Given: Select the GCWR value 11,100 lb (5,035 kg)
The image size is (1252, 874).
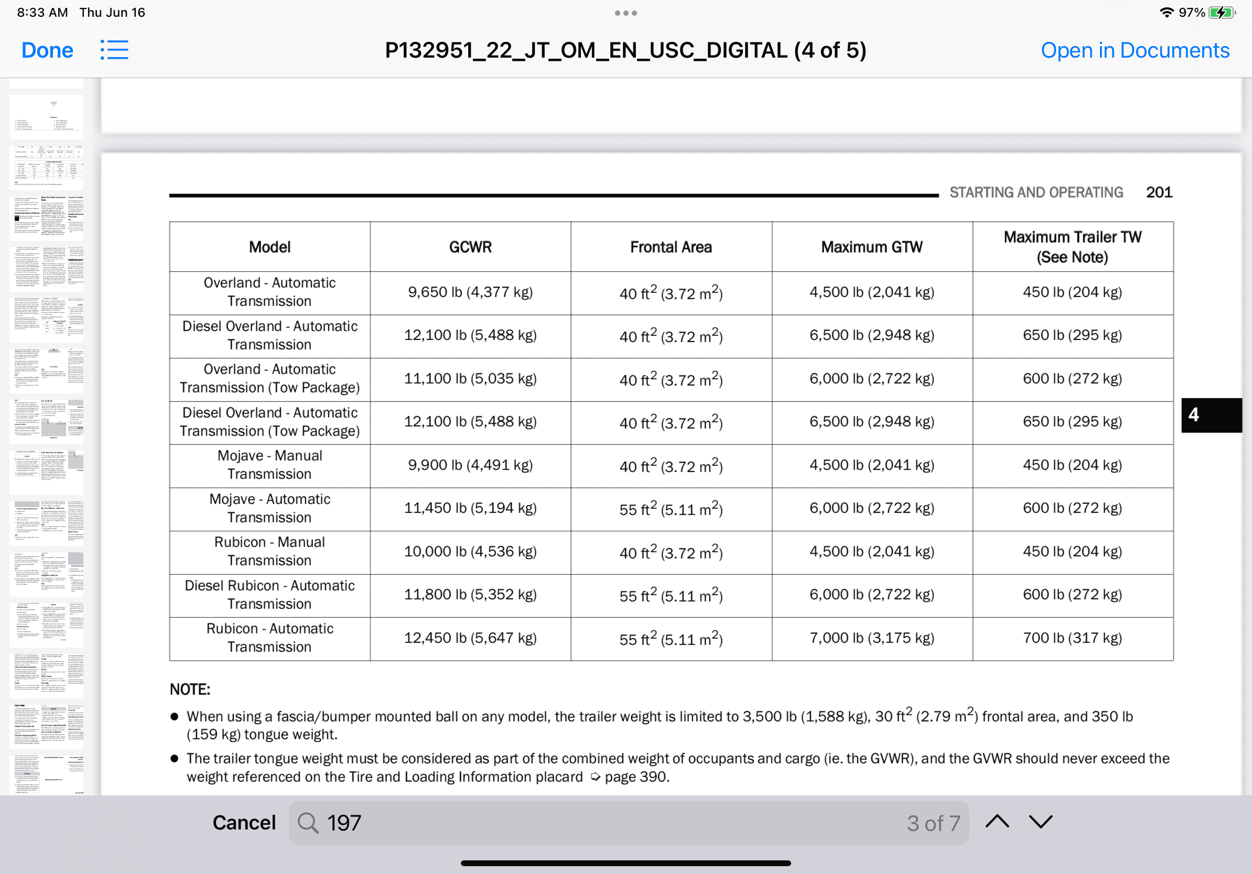Looking at the screenshot, I should [x=471, y=379].
